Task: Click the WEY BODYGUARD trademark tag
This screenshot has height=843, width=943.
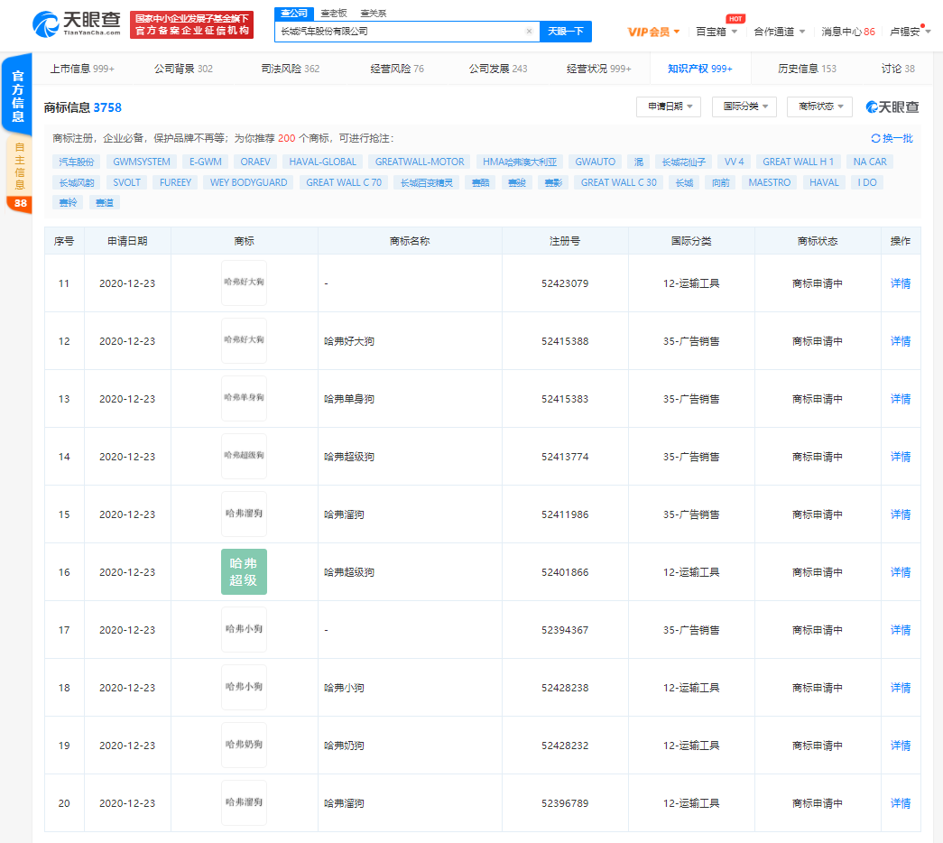Action: tap(248, 182)
